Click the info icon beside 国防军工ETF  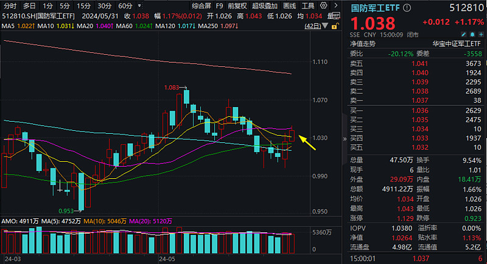coord(407,8)
